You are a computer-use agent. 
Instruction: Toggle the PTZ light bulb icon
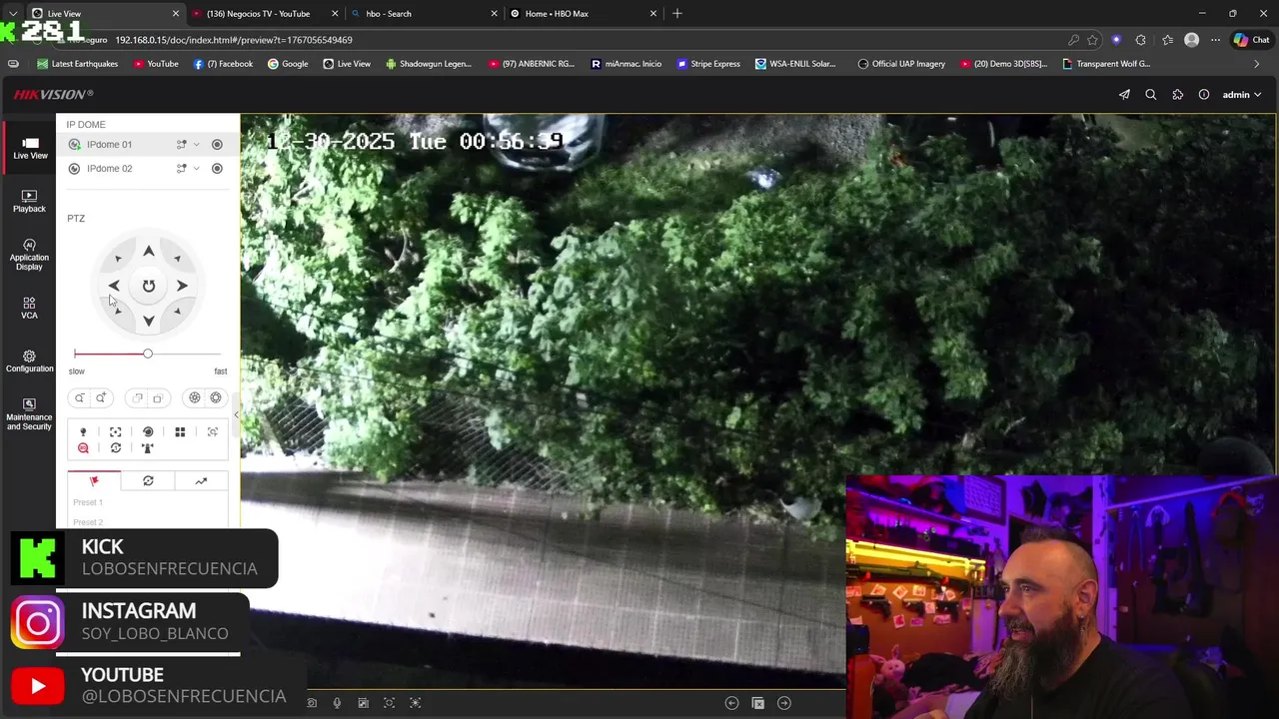(83, 432)
